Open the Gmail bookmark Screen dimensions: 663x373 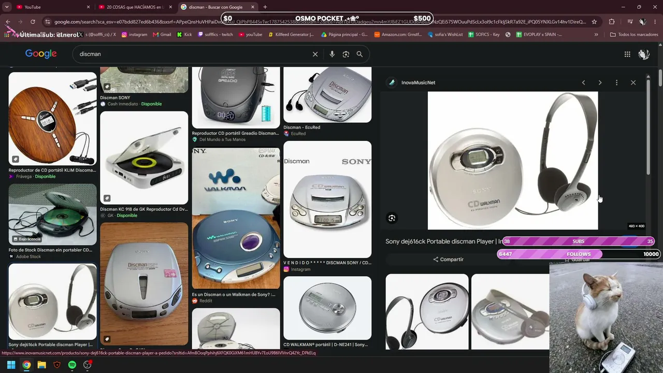coord(162,35)
